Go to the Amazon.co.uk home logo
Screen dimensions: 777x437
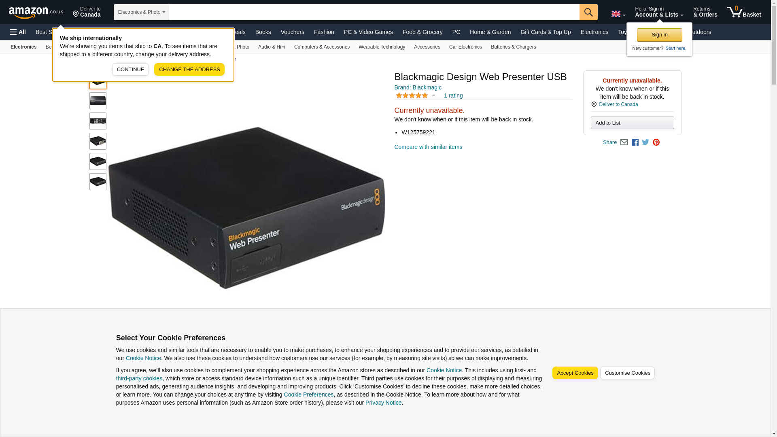click(x=36, y=12)
